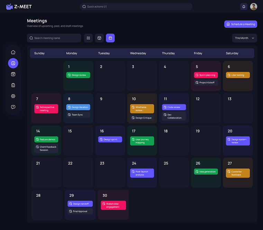
Task: Select day 13 in the calendar
Action: pyautogui.click(x=238, y=108)
